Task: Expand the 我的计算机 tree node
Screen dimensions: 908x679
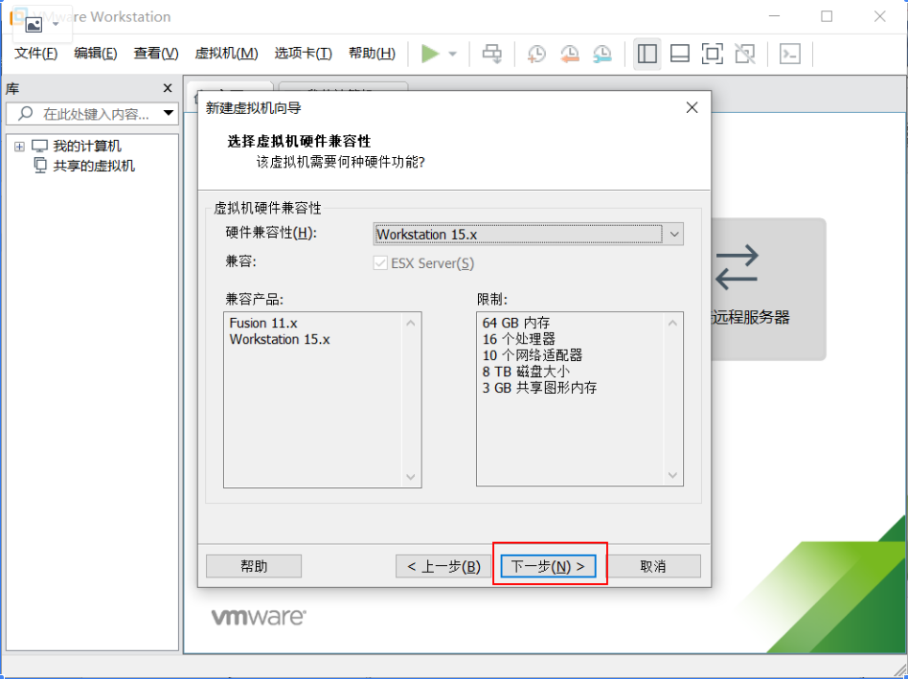Action: point(19,147)
